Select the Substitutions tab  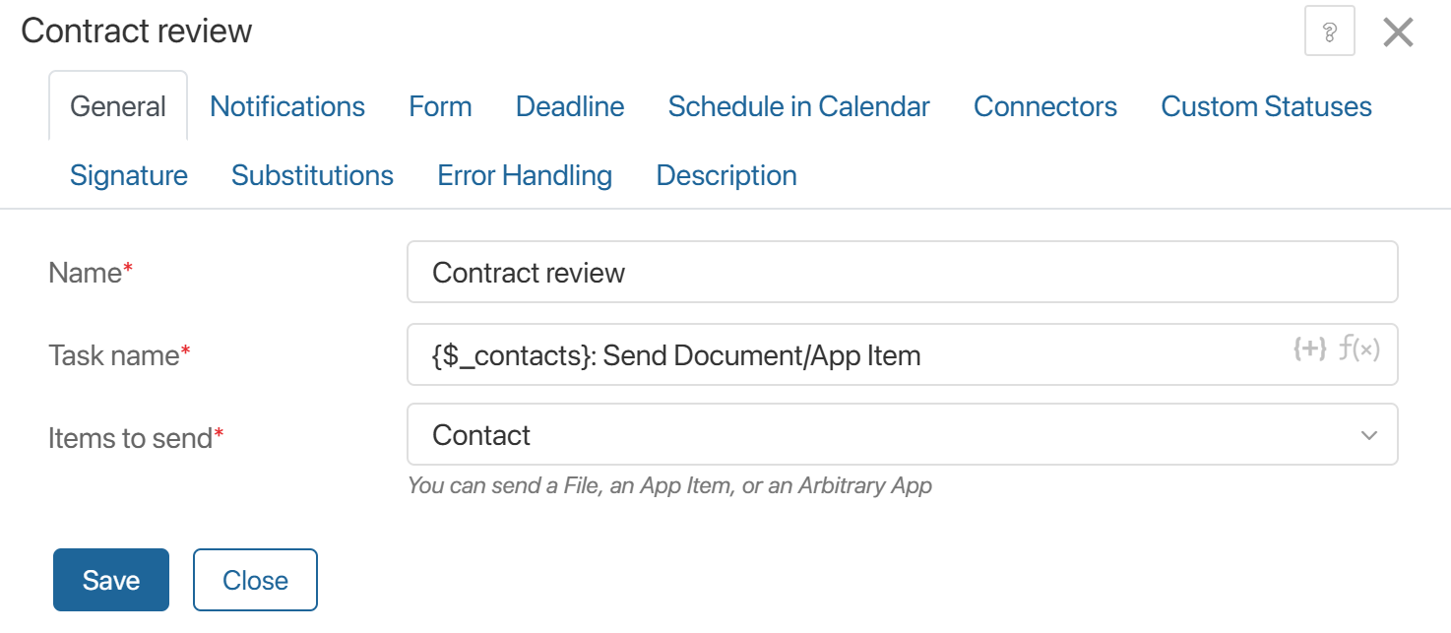(312, 175)
